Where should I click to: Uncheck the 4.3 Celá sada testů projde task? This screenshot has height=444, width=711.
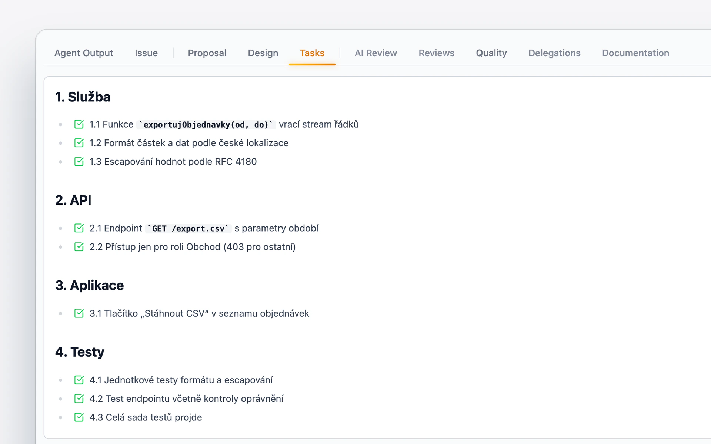click(79, 417)
